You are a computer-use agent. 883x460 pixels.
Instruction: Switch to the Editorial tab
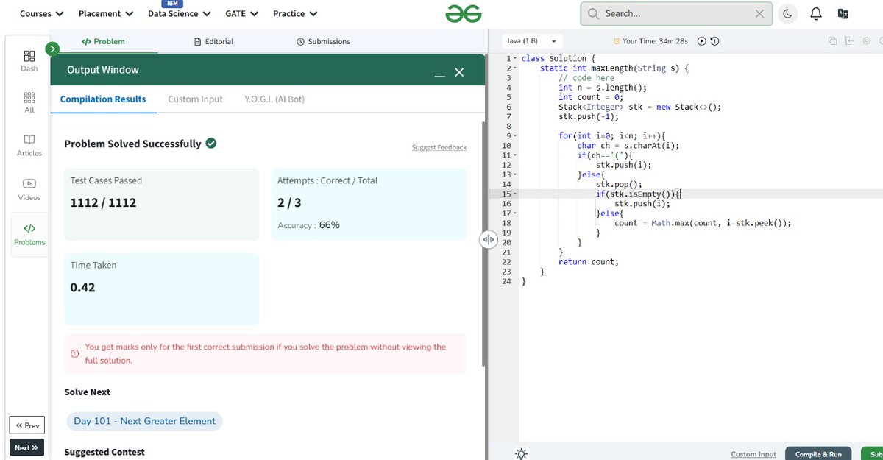click(213, 41)
